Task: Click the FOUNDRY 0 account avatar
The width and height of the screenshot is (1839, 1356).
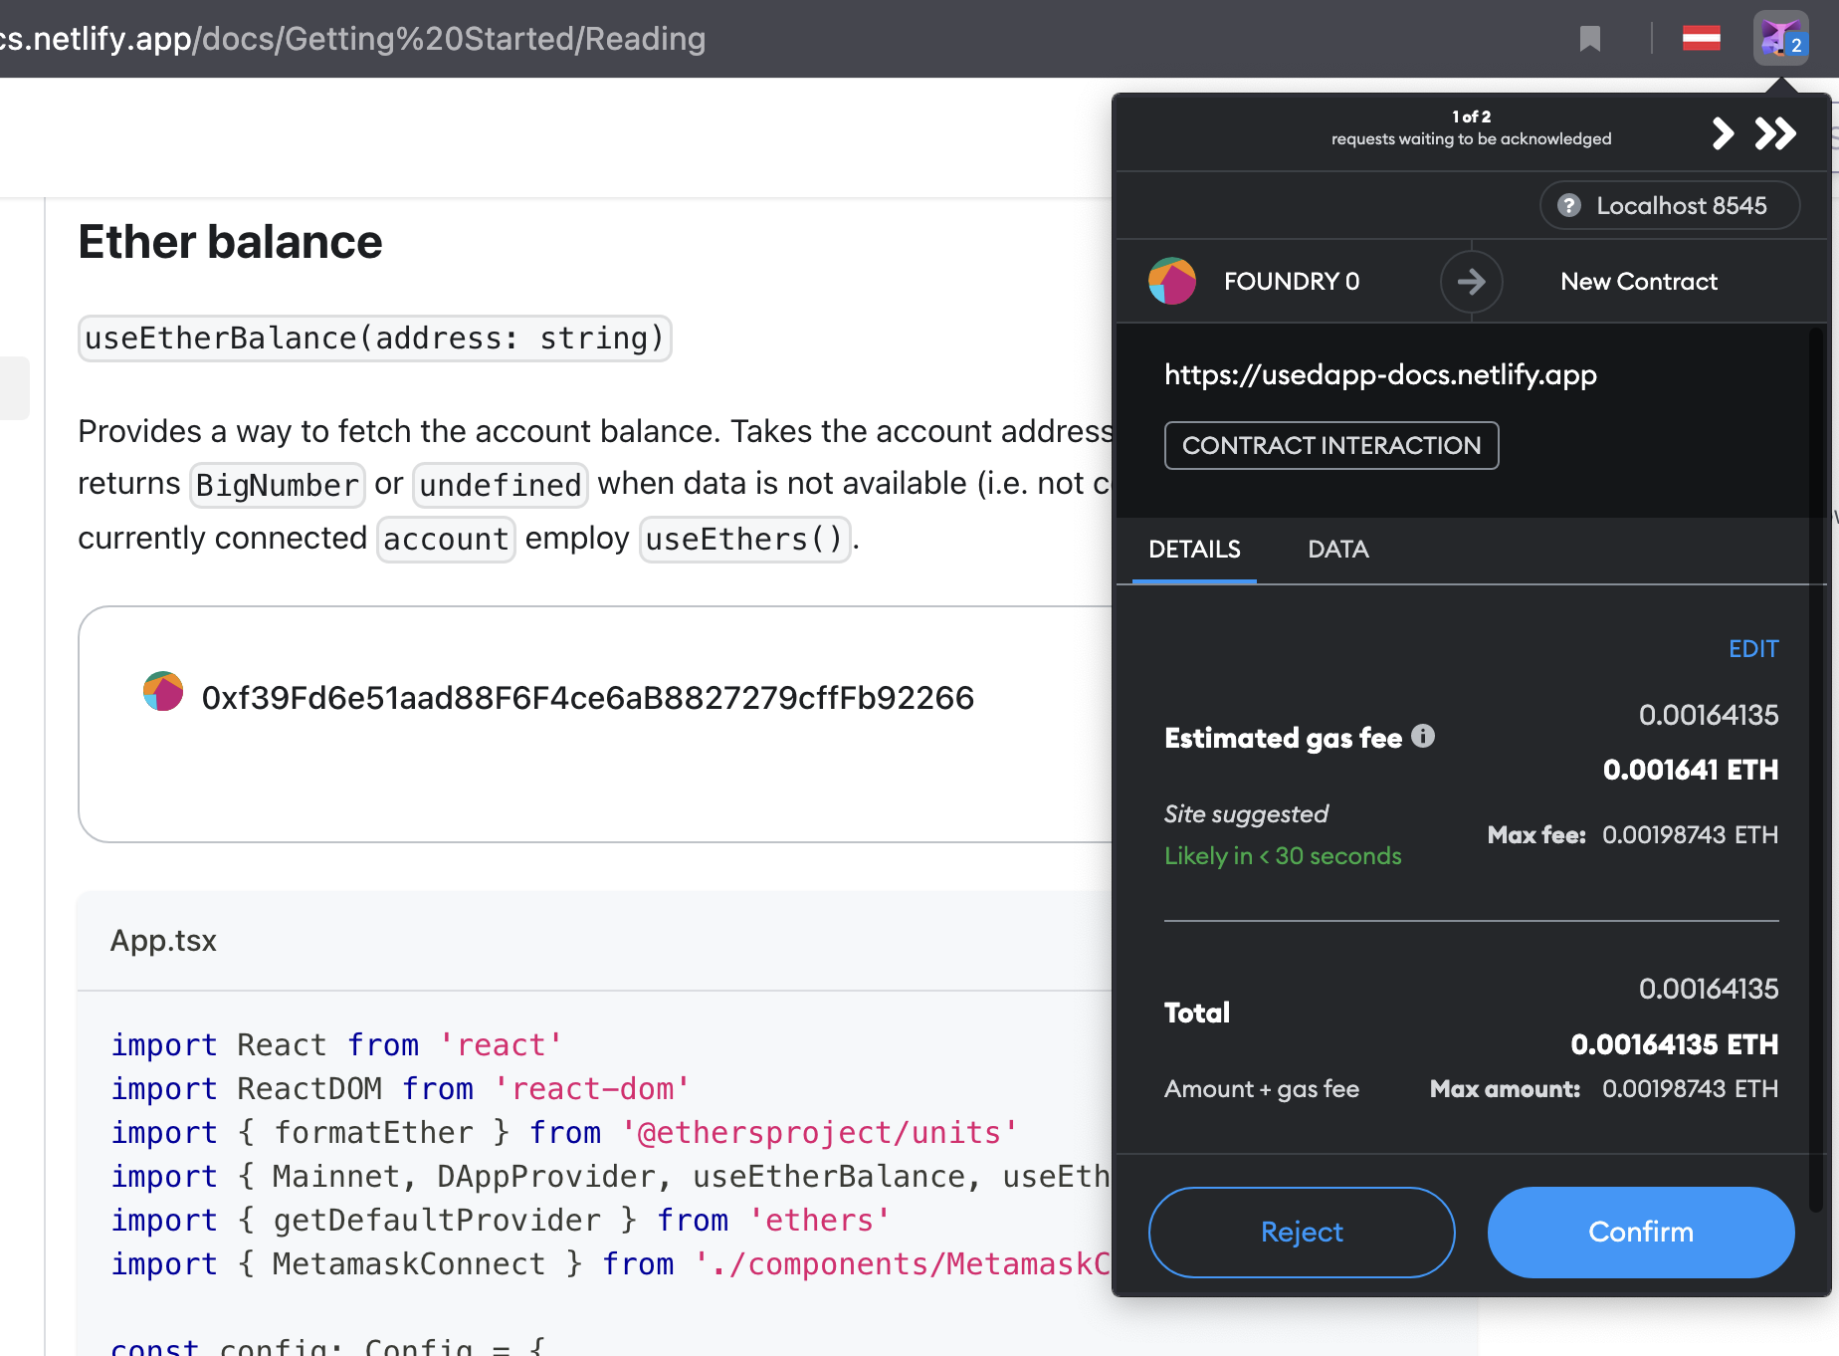Action: [1172, 281]
